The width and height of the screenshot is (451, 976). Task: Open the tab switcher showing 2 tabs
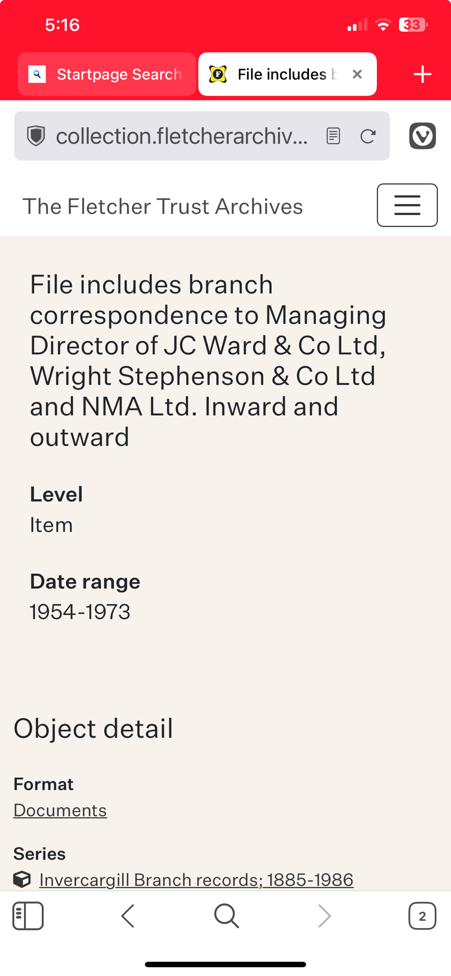tap(422, 916)
